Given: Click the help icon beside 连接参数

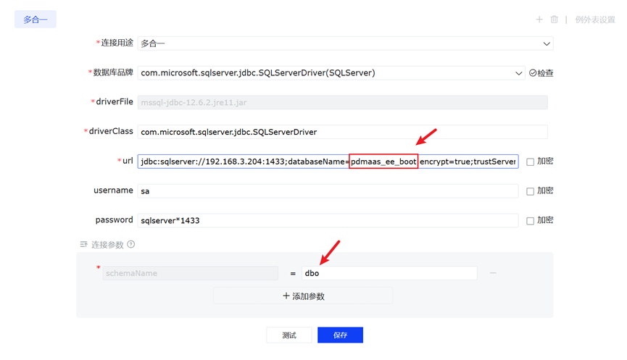Looking at the screenshot, I should [131, 245].
